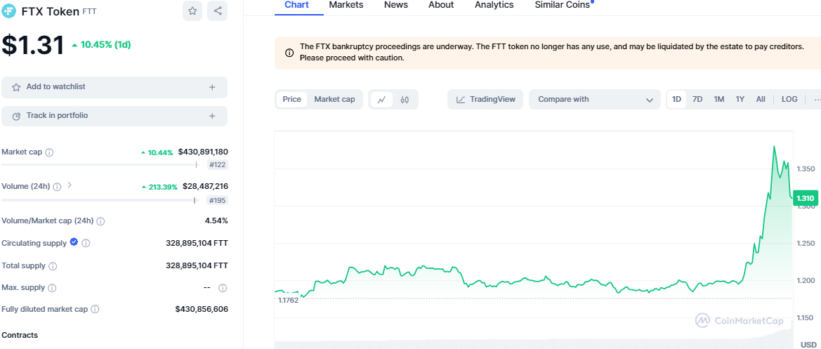This screenshot has width=821, height=349.
Task: Expand the Volume (24h) chevron arrow
Action: tap(70, 185)
